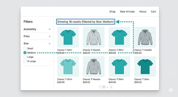Open the darker gray hoodie image, last in top row
Viewport: 178px width, 97px height.
(145, 37)
